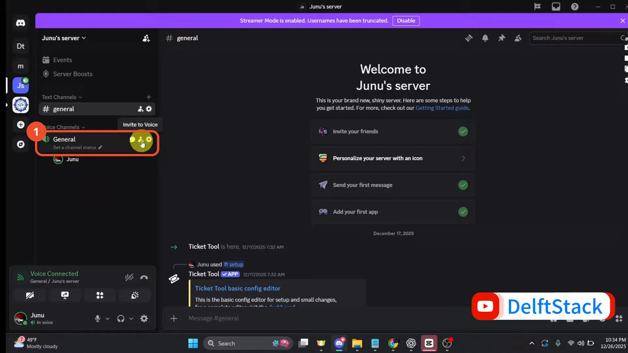This screenshot has height=353, width=628.
Task: Share your screen
Action: click(65, 295)
